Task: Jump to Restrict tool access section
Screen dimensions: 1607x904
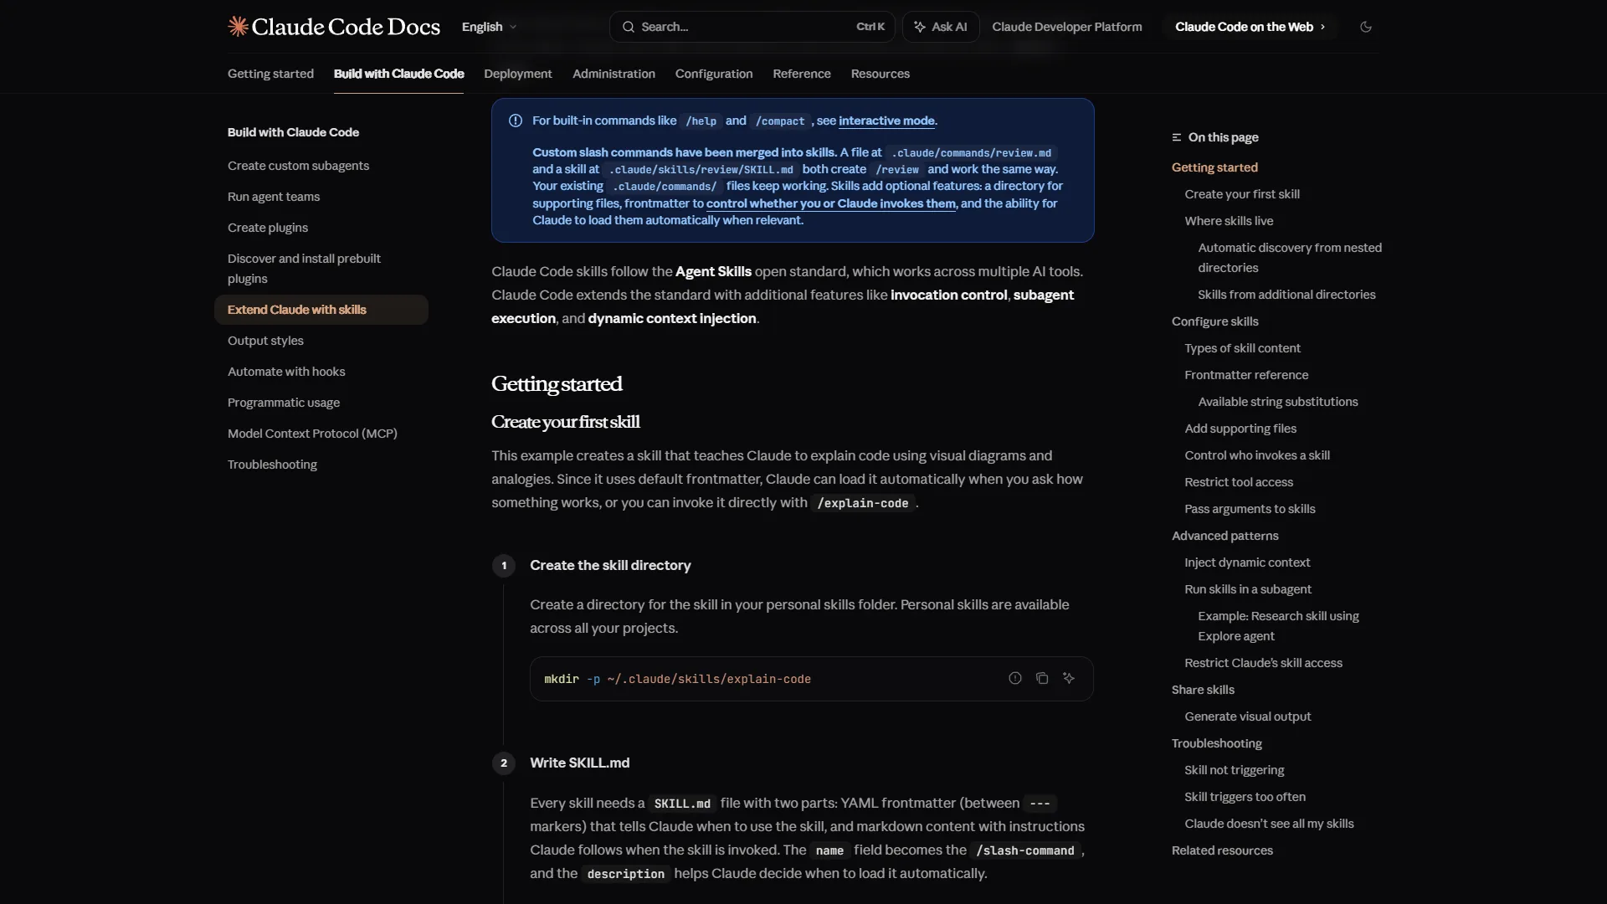Action: (1239, 482)
